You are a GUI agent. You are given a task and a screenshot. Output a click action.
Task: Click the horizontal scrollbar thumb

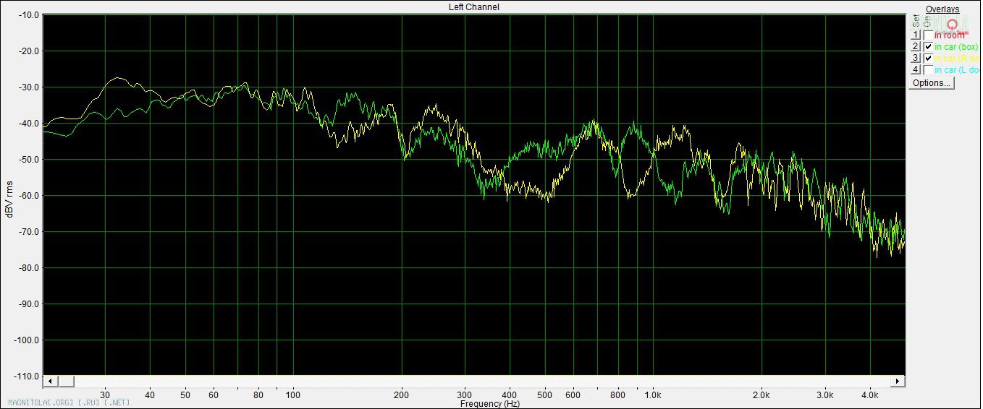[66, 381]
